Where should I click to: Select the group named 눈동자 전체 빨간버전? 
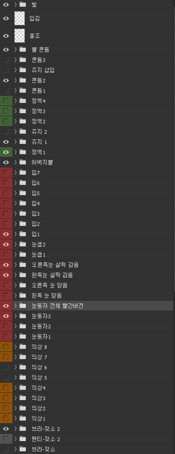pyautogui.click(x=58, y=306)
